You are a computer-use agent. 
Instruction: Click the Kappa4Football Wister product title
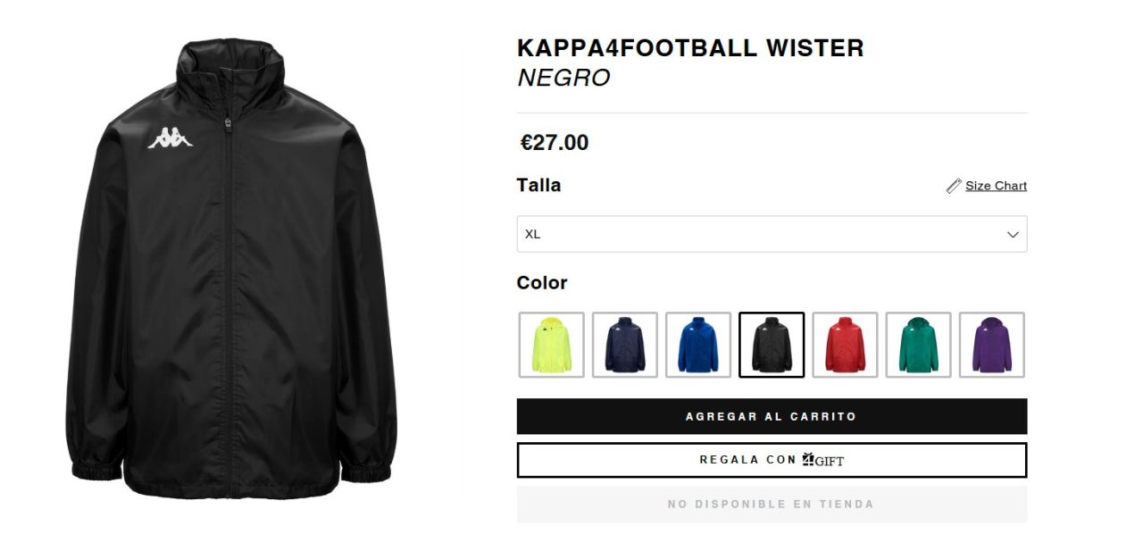click(690, 48)
